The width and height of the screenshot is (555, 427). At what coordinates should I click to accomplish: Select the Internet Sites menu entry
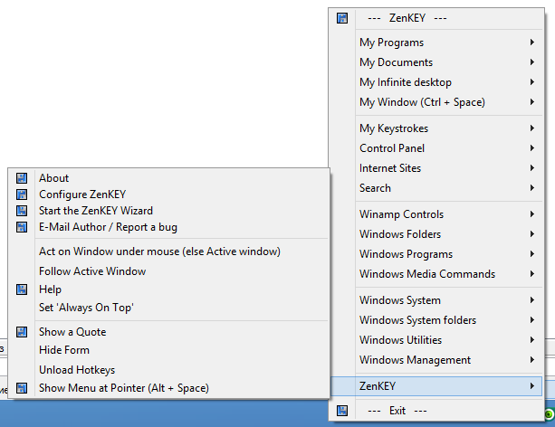(x=389, y=168)
